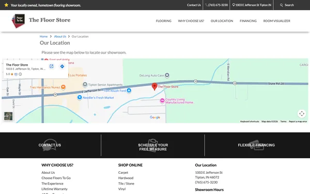
Task: Shop Vinyl in footer
Action: pos(122,189)
